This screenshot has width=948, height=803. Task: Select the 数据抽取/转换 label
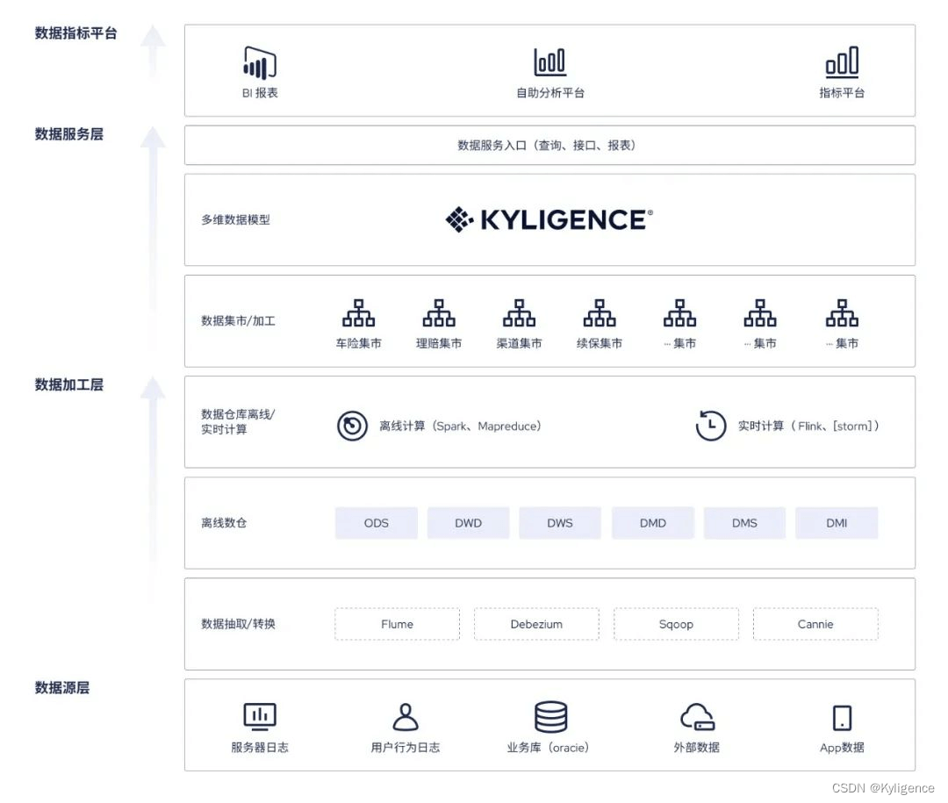pyautogui.click(x=238, y=624)
